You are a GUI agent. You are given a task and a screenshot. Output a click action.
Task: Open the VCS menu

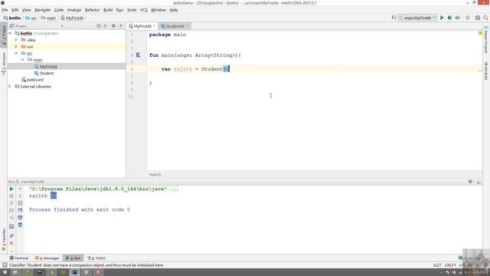[143, 10]
